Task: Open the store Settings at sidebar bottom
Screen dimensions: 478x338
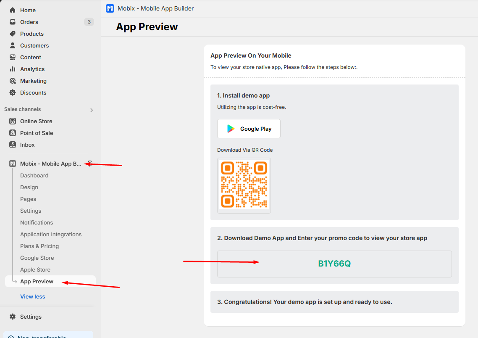Action: coord(31,317)
